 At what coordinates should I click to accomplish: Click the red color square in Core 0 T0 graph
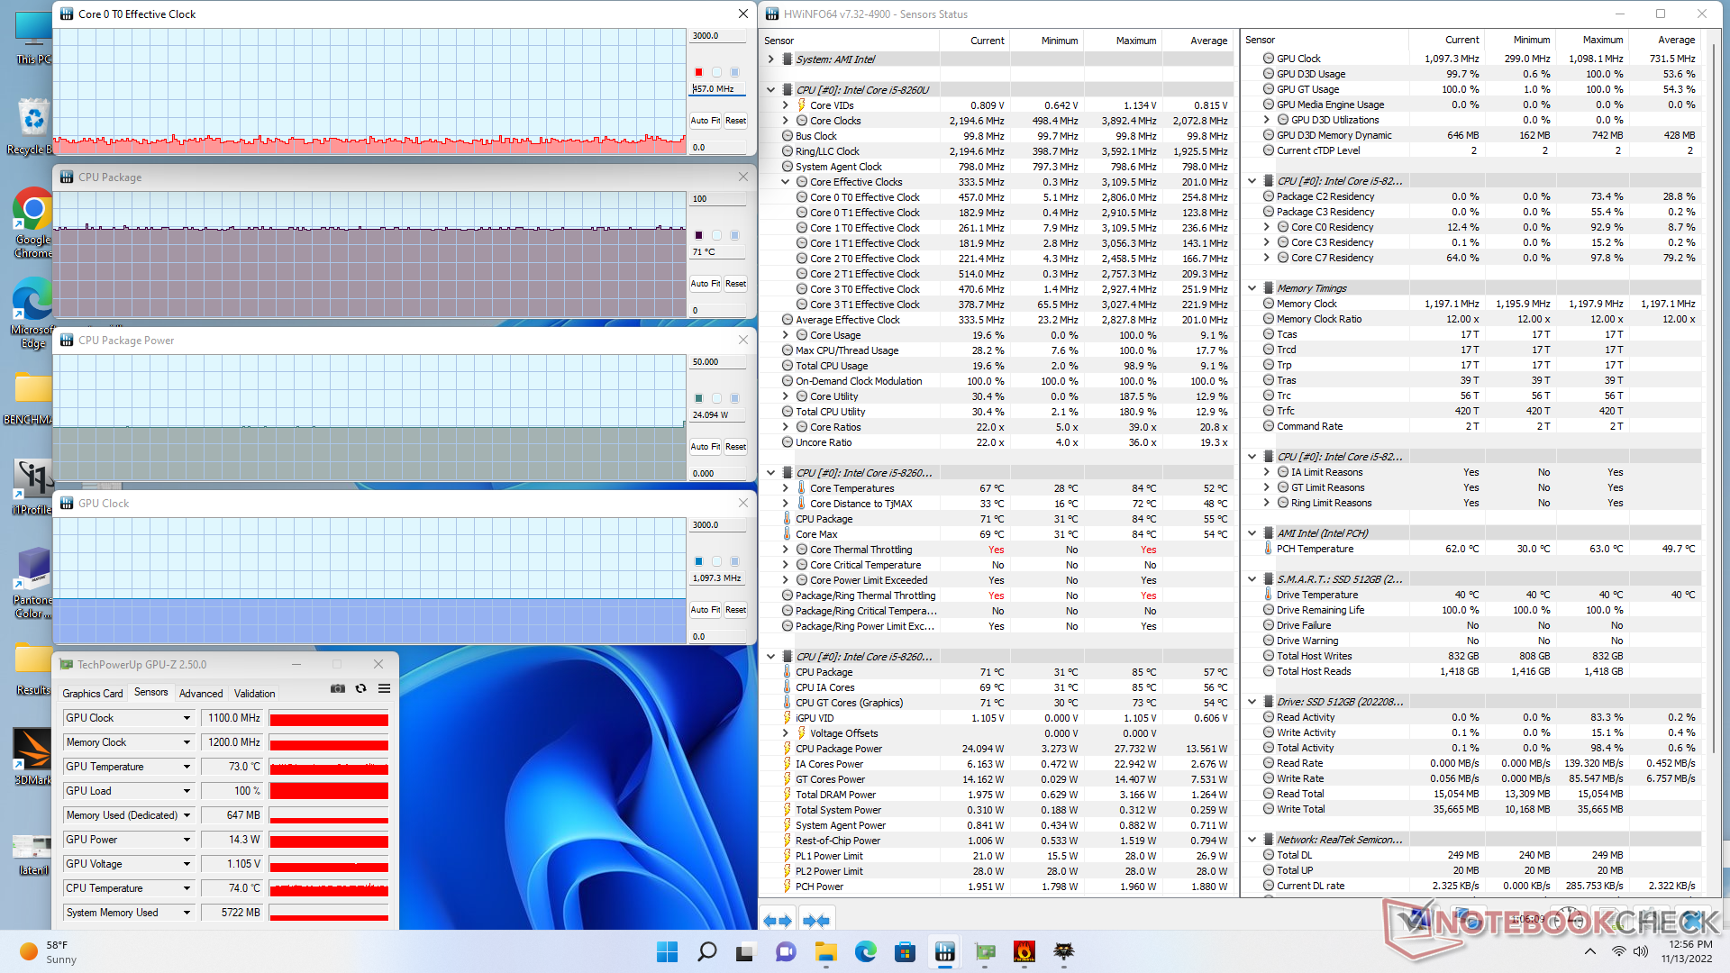point(698,72)
